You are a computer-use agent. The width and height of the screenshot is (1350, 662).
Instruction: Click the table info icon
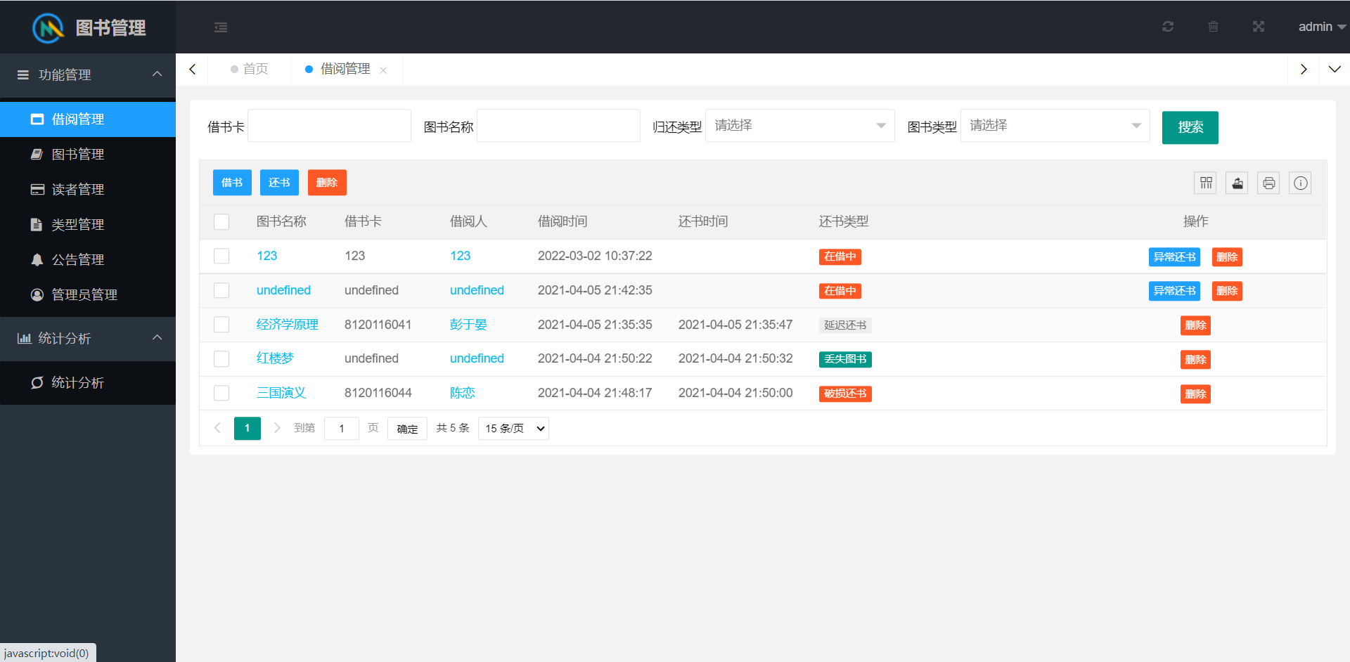1300,183
